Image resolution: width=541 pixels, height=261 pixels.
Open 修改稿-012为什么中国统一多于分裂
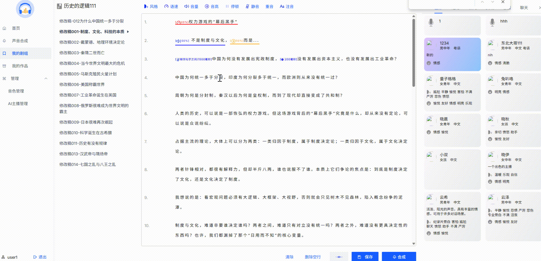(92, 21)
